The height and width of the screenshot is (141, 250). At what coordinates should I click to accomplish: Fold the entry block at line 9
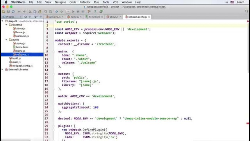54,51
